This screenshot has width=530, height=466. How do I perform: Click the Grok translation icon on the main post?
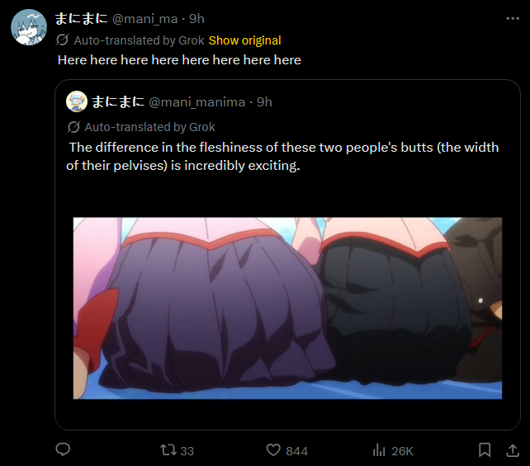pos(63,40)
